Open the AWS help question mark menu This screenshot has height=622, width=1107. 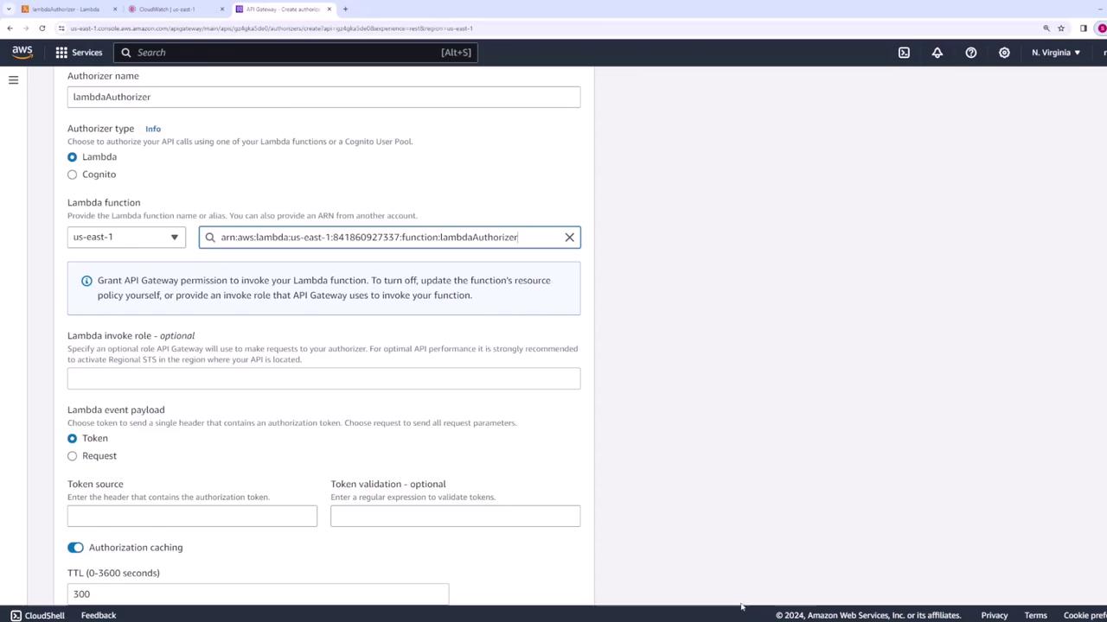tap(971, 53)
